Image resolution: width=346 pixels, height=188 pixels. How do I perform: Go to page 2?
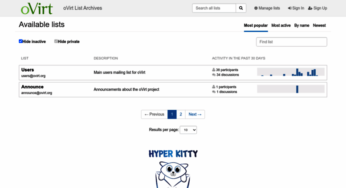click(x=181, y=115)
